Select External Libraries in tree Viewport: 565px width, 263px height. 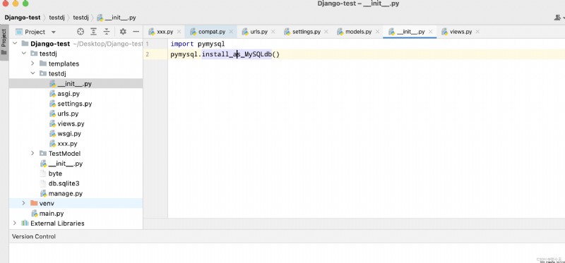[57, 223]
